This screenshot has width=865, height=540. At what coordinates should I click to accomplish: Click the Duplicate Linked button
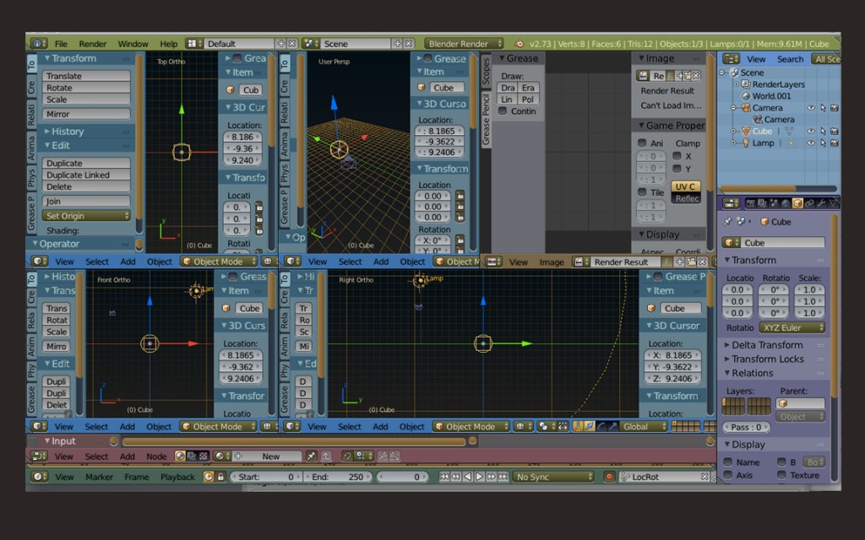coord(86,175)
